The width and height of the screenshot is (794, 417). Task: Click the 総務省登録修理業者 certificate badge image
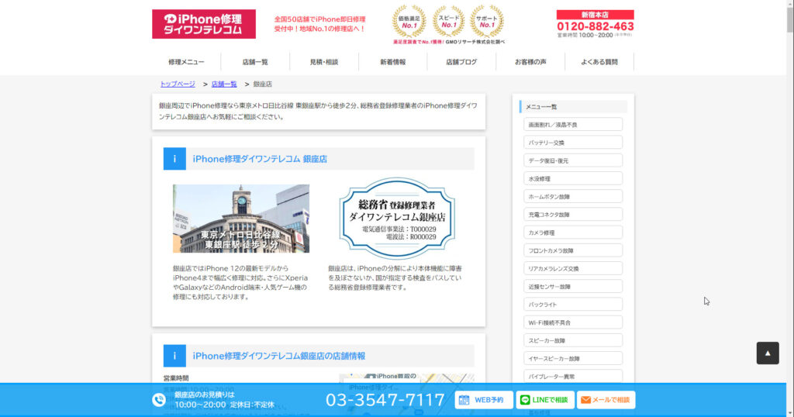pos(397,218)
